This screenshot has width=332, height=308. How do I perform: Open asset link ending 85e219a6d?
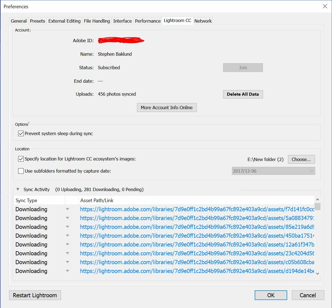pyautogui.click(x=197, y=227)
